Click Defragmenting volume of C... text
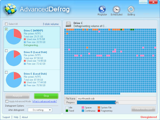This screenshot has width=160, height=120. [90, 26]
